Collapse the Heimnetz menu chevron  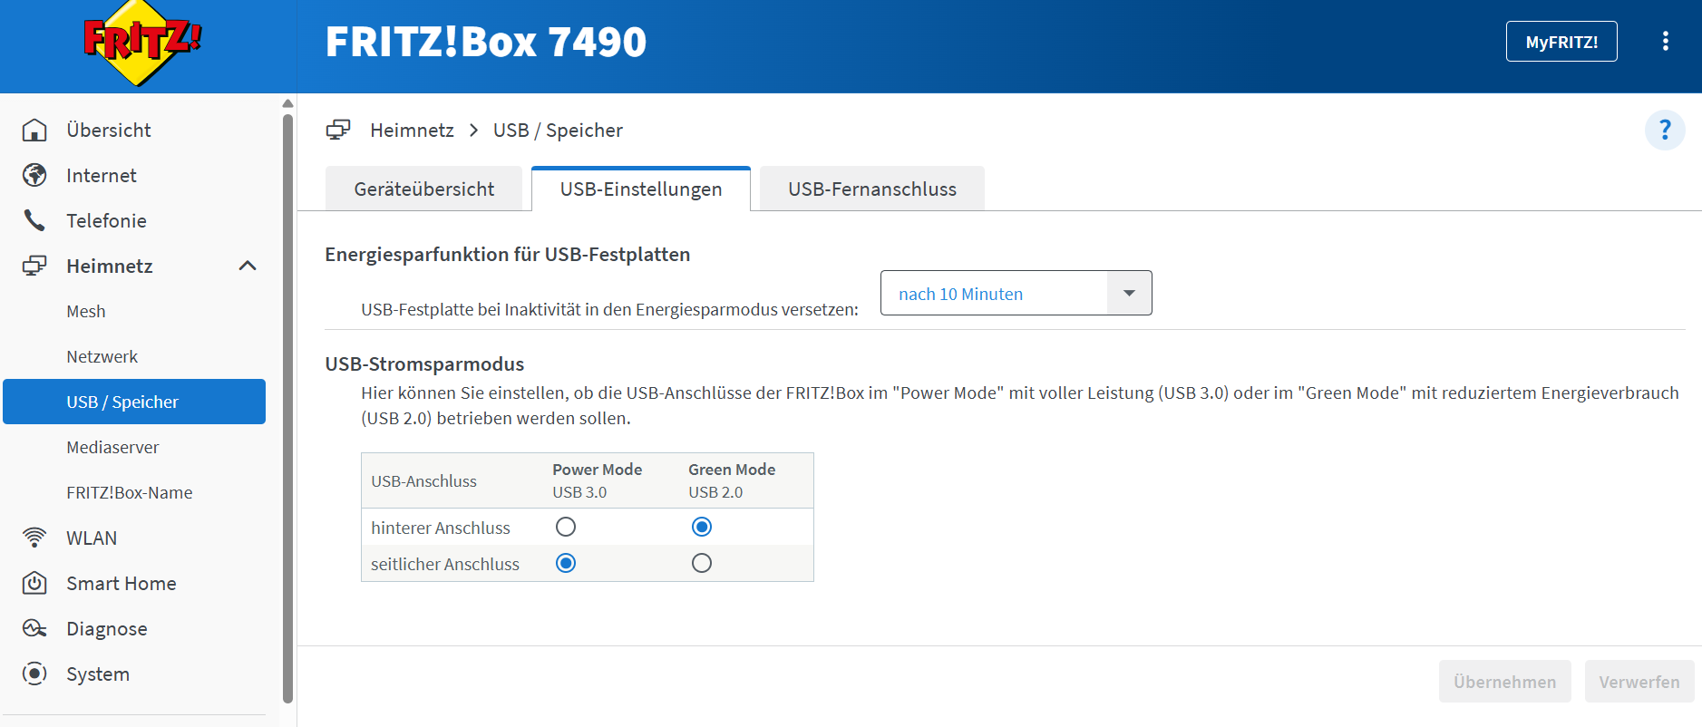(x=248, y=266)
